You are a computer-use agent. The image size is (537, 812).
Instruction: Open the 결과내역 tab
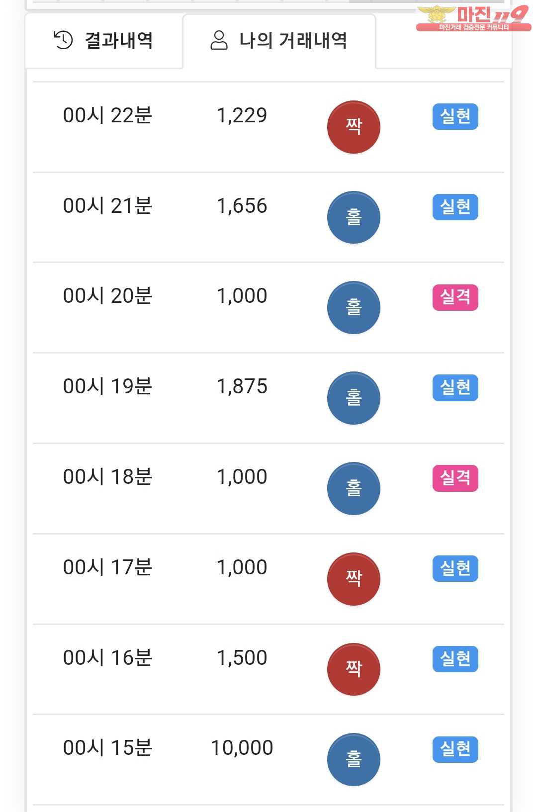pos(103,41)
